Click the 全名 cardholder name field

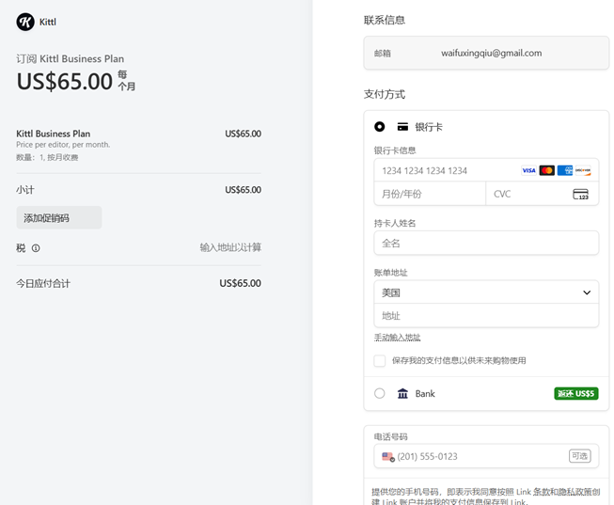coord(485,243)
